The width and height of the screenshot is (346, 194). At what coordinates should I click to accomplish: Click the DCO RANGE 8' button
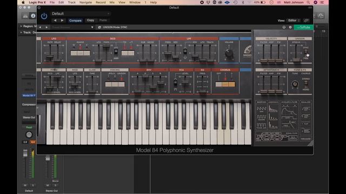pos(81,53)
